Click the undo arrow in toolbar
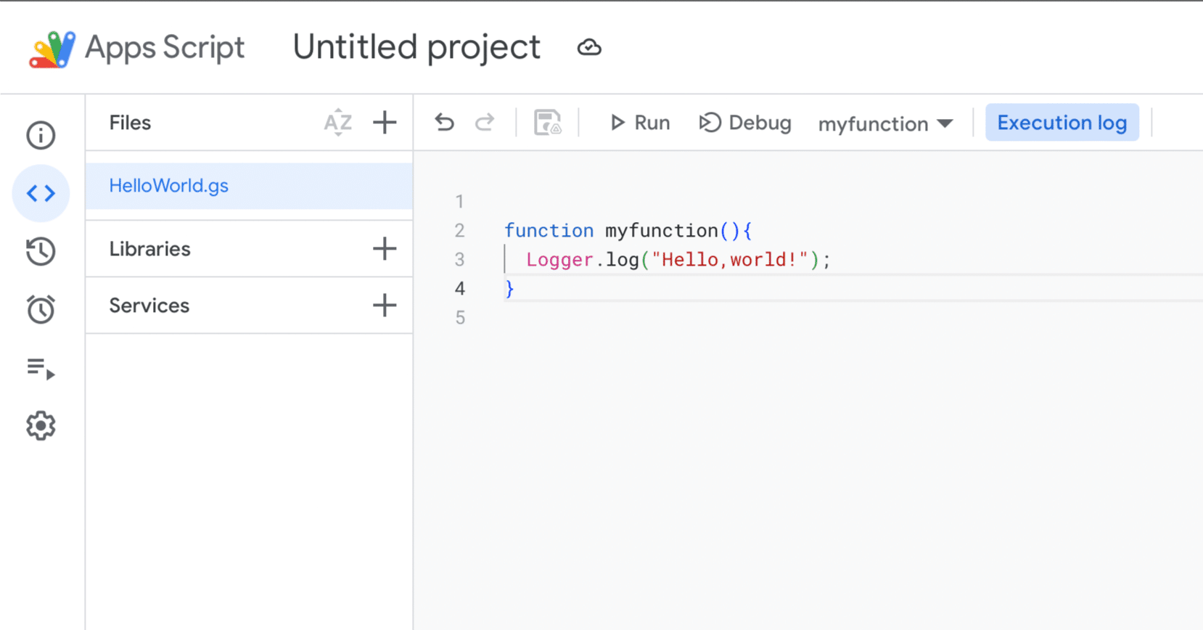This screenshot has width=1203, height=630. click(x=444, y=123)
